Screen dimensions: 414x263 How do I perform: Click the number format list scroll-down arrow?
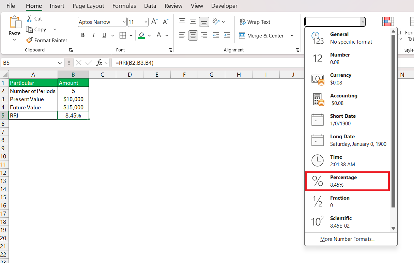[394, 229]
